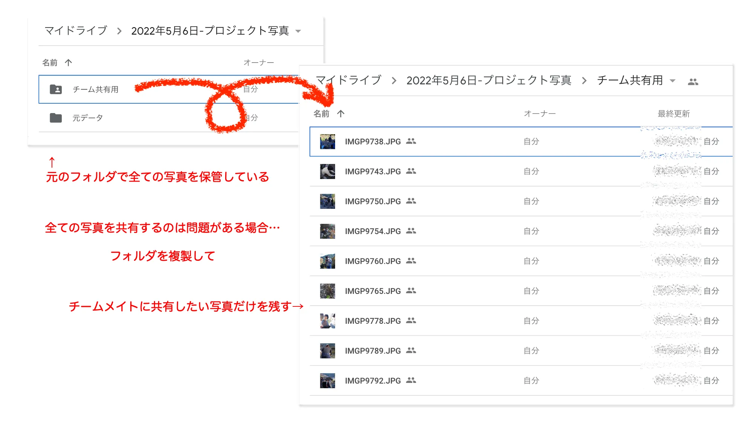
Task: Click the オーナー column header in right panel
Action: (540, 114)
